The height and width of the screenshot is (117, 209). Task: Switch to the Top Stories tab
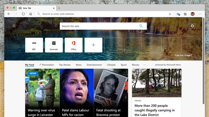coord(65,65)
